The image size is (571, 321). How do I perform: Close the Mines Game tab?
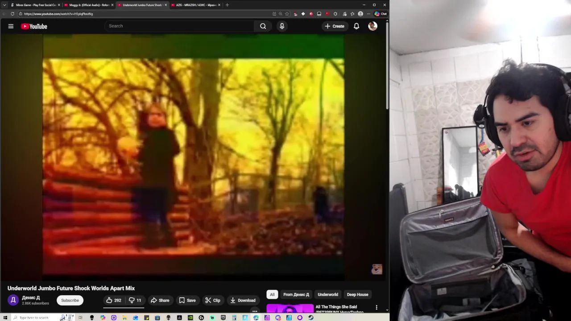point(59,5)
